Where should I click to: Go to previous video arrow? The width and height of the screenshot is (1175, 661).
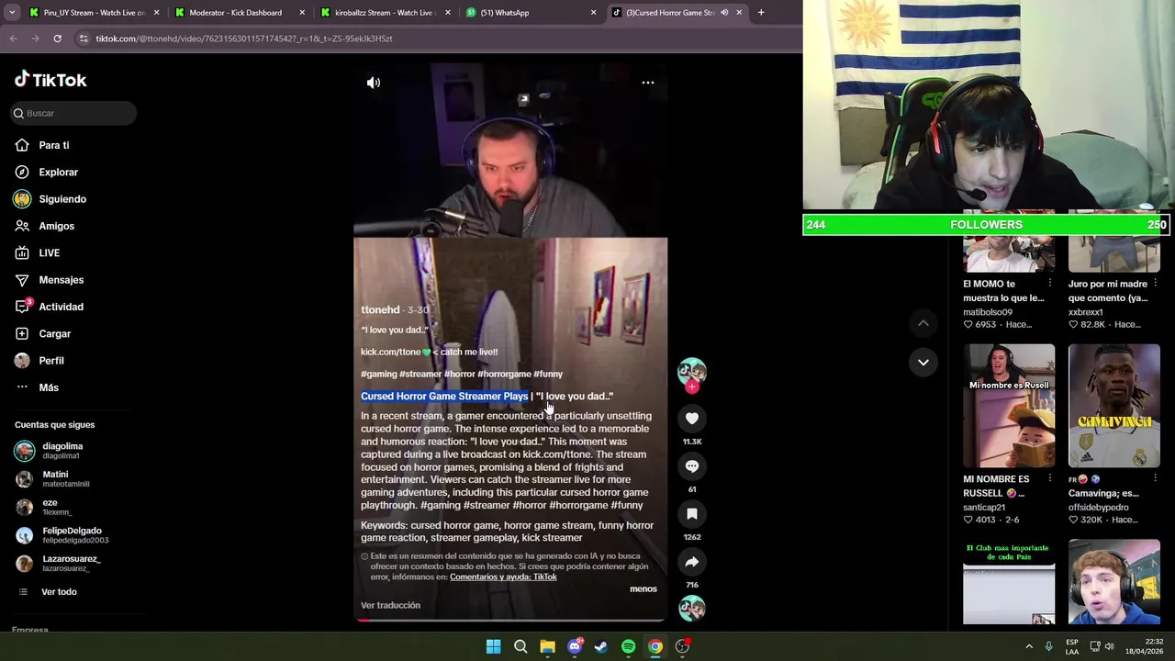coord(923,323)
